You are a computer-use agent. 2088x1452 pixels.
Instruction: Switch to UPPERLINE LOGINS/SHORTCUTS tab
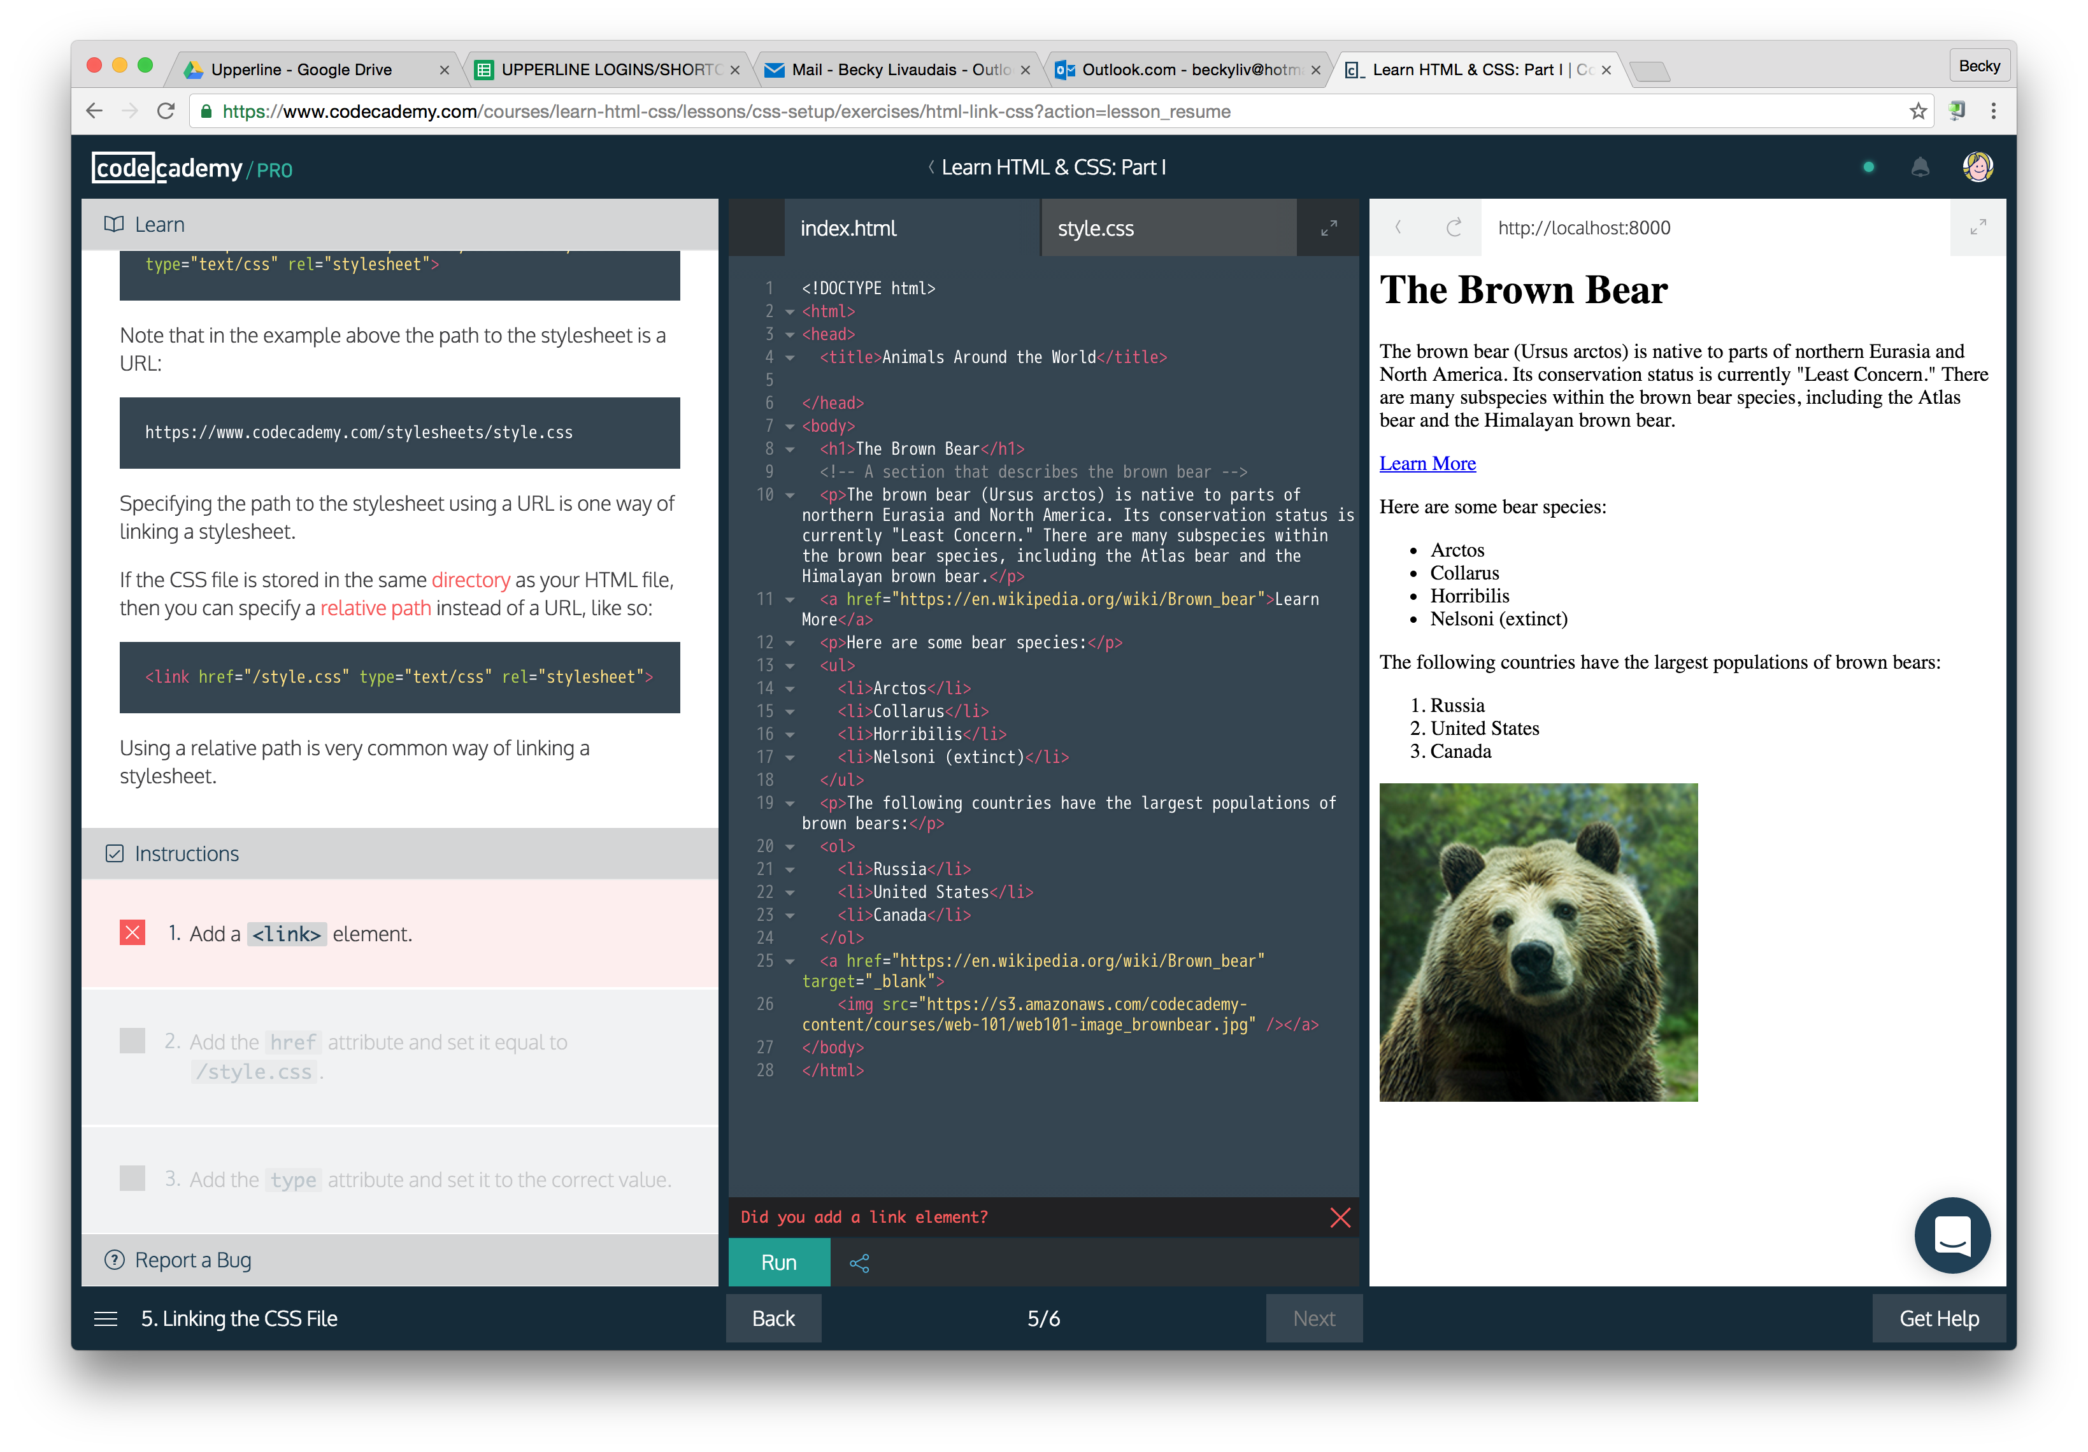click(x=606, y=70)
